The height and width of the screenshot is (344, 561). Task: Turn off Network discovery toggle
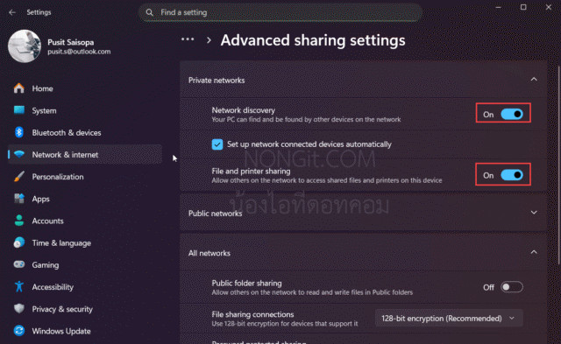tap(512, 115)
